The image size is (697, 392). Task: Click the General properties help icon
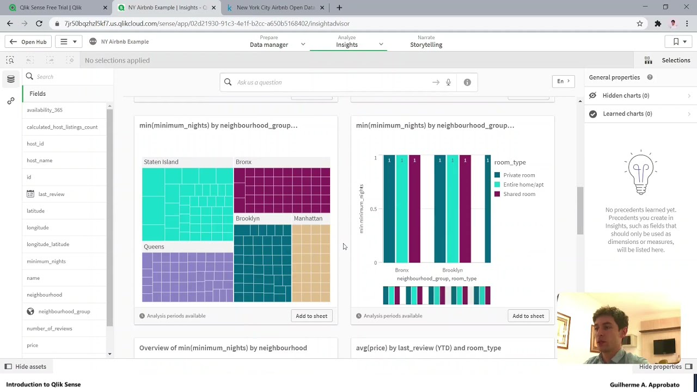650,77
